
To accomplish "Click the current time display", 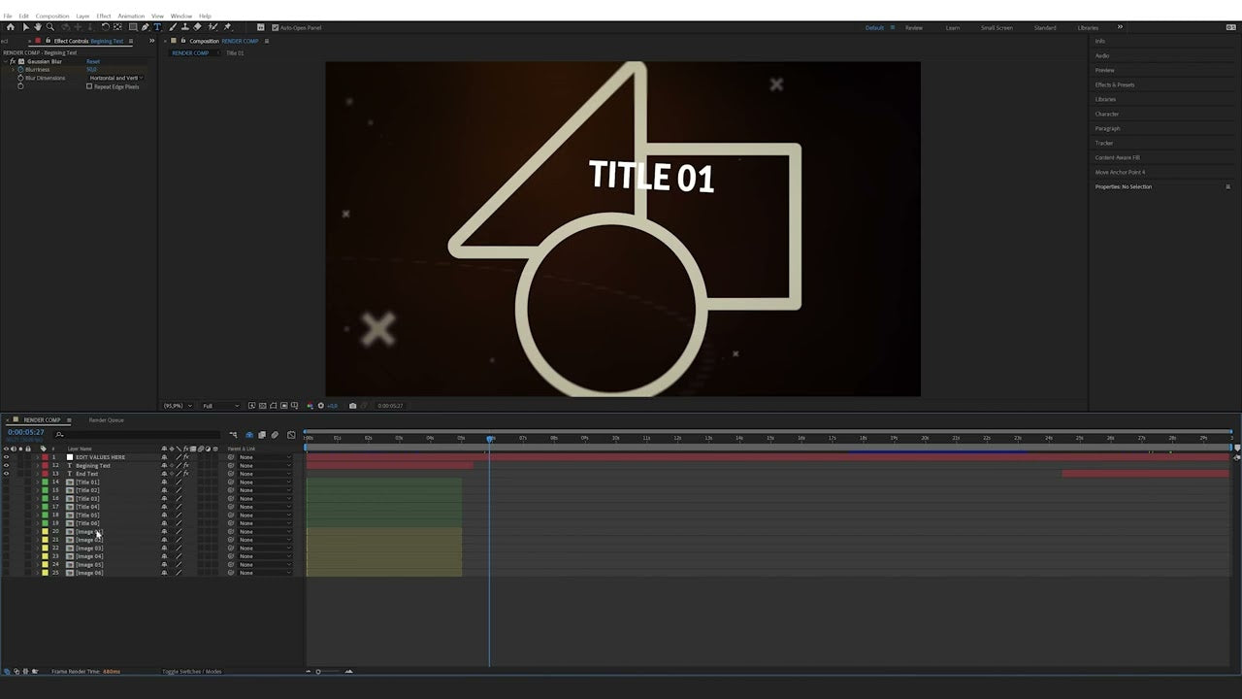I will (x=25, y=431).
